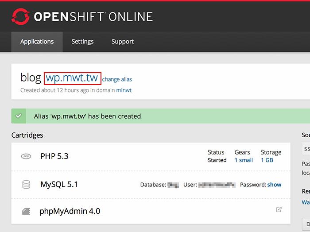Open the Support tab
The height and width of the screenshot is (232, 310).
pyautogui.click(x=123, y=42)
